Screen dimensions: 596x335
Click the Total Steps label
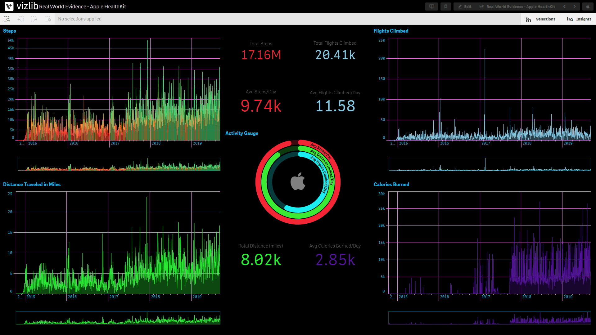click(261, 44)
